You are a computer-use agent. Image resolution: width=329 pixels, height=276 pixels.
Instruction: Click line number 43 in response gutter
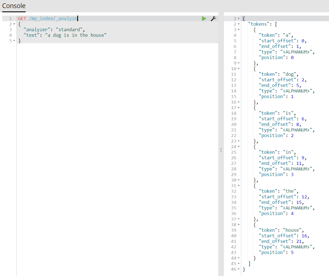click(x=234, y=253)
